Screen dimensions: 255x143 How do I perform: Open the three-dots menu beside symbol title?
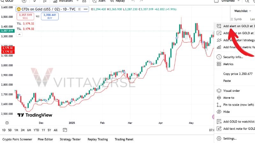click(x=86, y=10)
